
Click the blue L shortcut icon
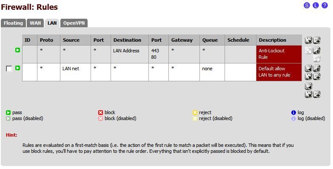pyautogui.click(x=316, y=5)
